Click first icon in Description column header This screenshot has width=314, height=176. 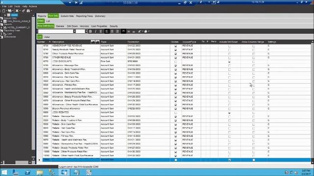click(x=93, y=42)
